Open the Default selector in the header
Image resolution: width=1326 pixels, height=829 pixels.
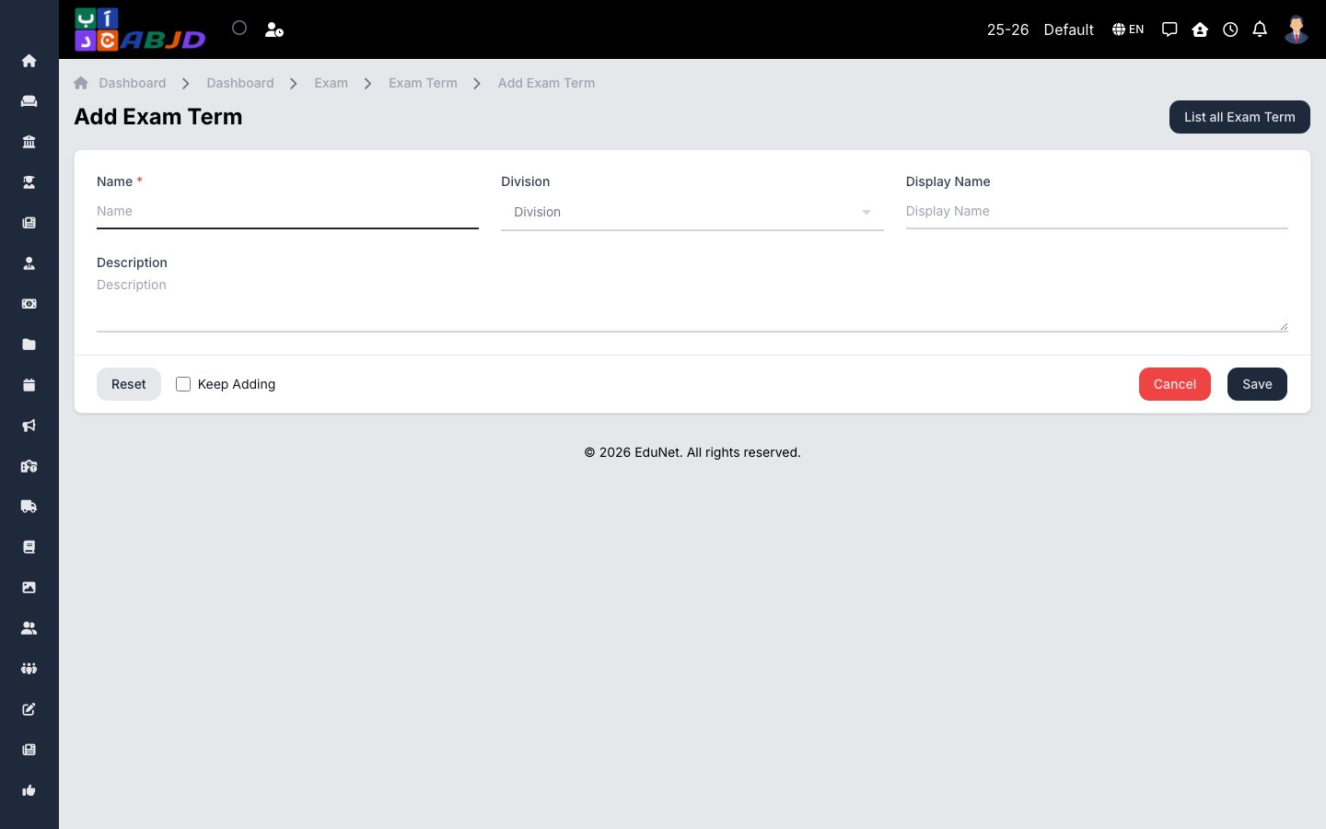1069,29
